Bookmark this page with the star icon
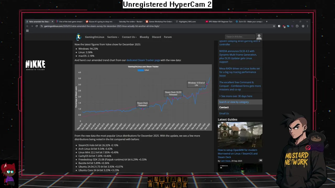The height and width of the screenshot is (188, 335). (274, 26)
